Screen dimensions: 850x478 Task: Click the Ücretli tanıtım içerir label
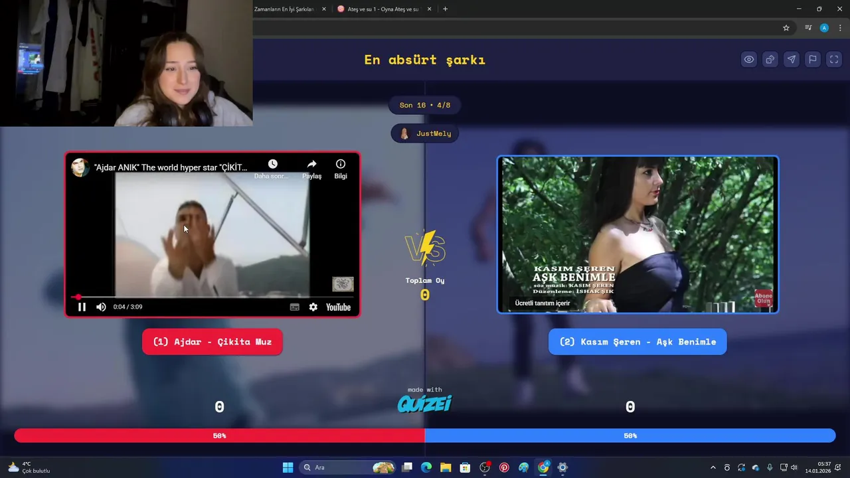coord(543,303)
